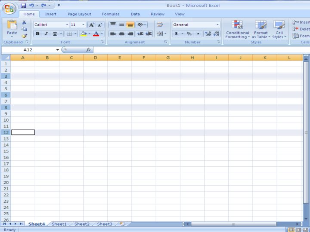Open Alignment dialog launcher
Image resolution: width=310 pixels, height=232 pixels.
(166, 42)
